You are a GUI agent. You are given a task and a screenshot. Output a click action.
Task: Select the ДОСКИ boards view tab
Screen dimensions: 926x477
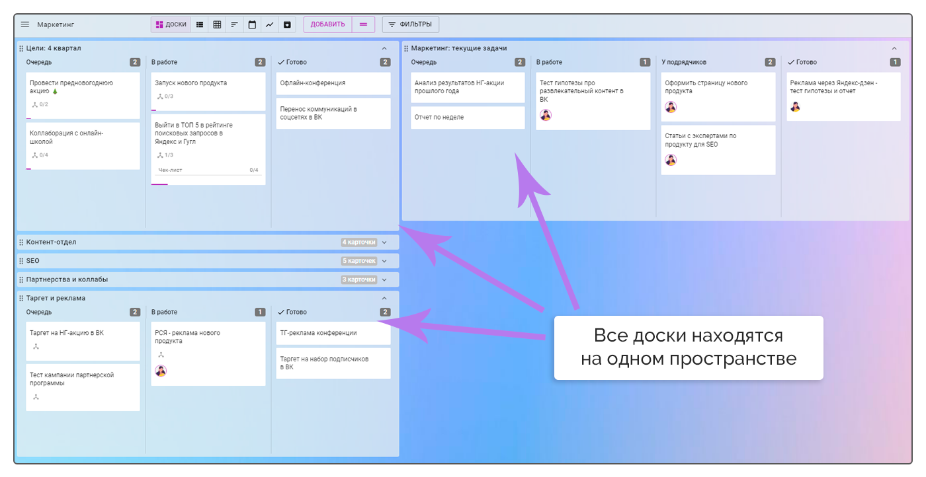click(x=171, y=24)
